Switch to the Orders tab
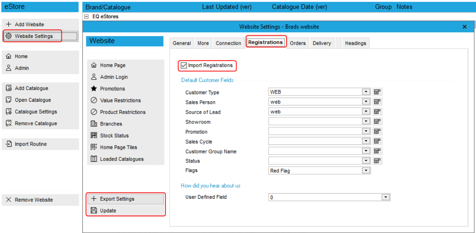 coord(298,43)
